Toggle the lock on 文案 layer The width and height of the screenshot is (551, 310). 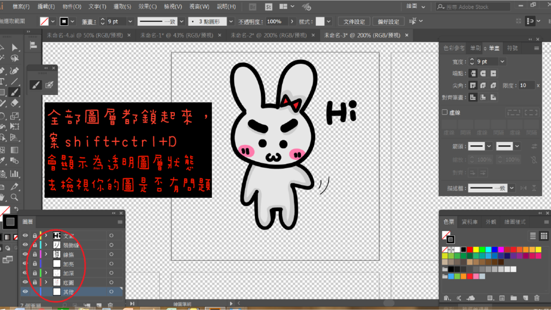(x=35, y=236)
